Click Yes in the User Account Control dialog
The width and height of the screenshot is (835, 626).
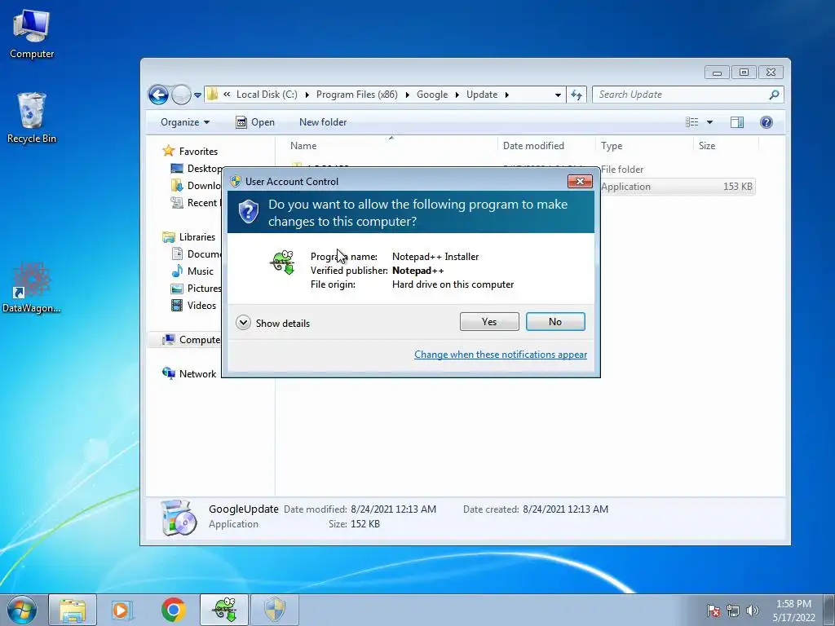(x=489, y=321)
